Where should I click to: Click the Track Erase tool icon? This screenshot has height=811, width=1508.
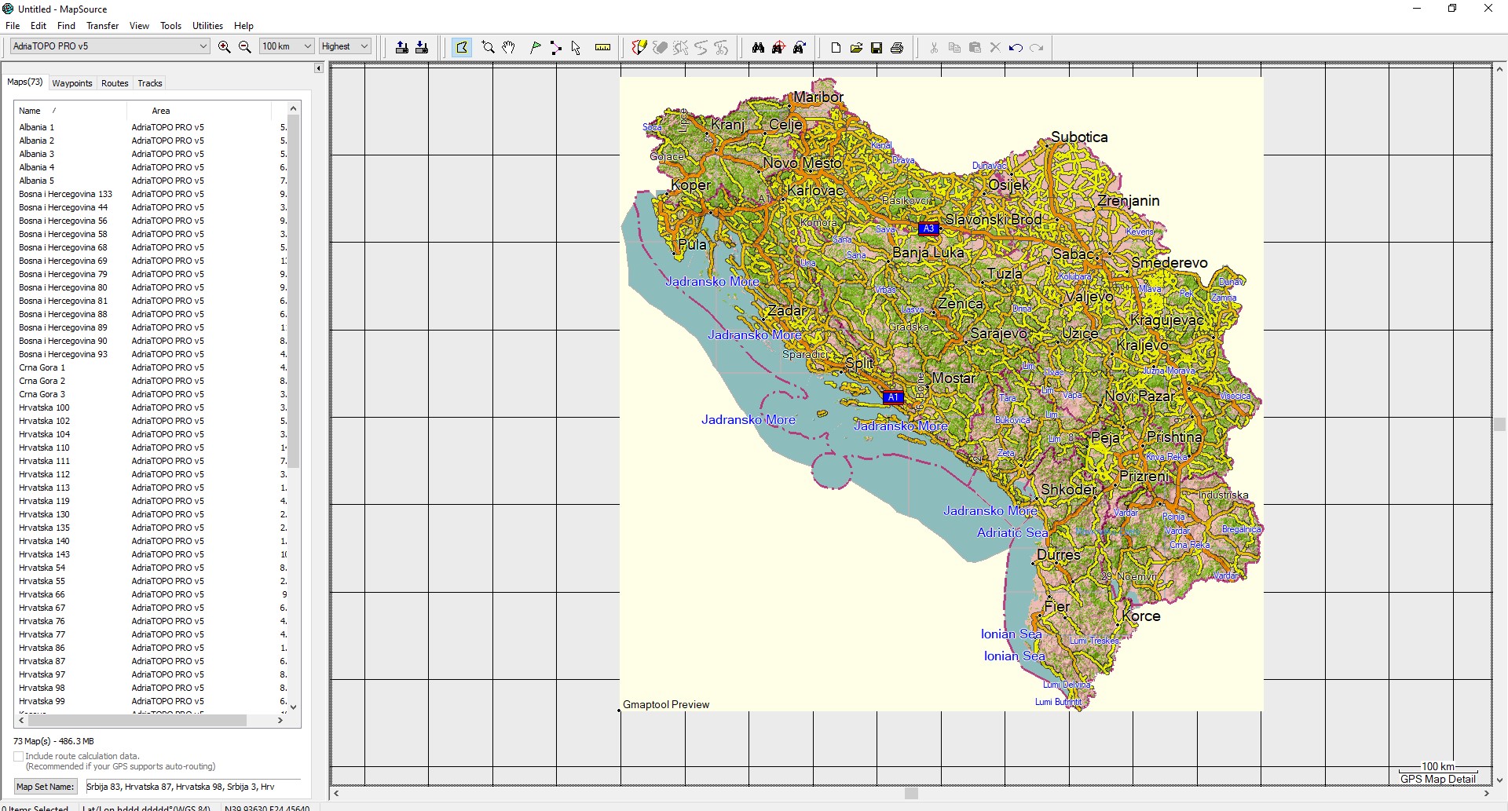pyautogui.click(x=661, y=47)
